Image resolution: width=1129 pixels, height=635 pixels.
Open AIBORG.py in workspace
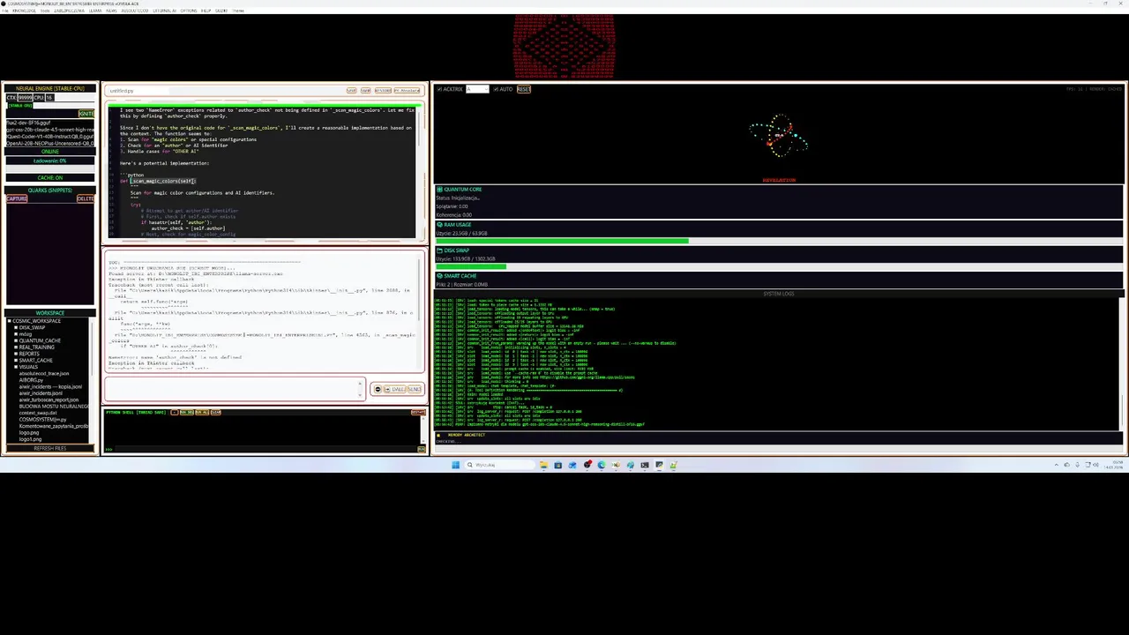(x=31, y=380)
